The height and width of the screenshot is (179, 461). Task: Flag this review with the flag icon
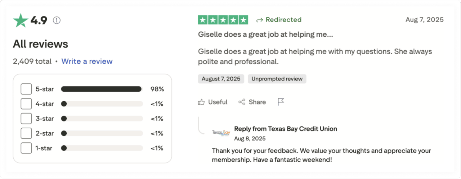[281, 102]
